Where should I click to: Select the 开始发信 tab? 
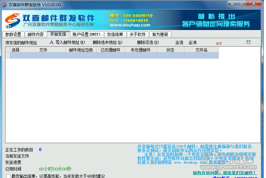point(58,34)
